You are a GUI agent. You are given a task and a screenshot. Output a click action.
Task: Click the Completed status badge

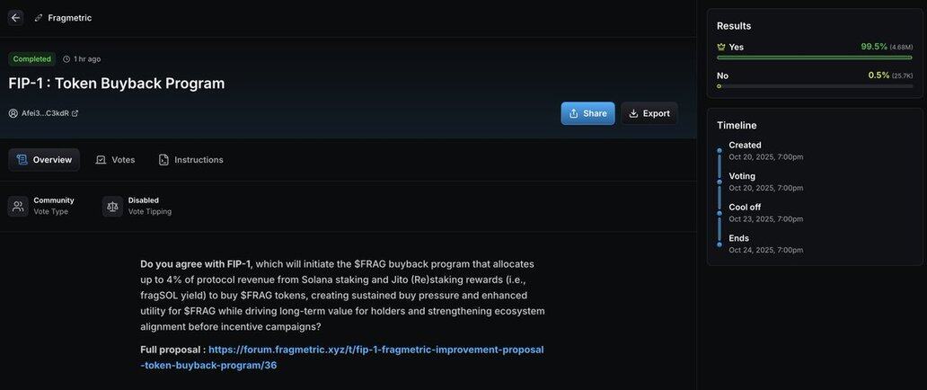(31, 59)
